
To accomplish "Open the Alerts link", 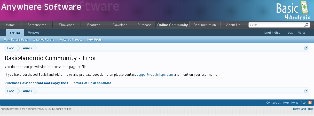I will pyautogui.click(x=302, y=33).
